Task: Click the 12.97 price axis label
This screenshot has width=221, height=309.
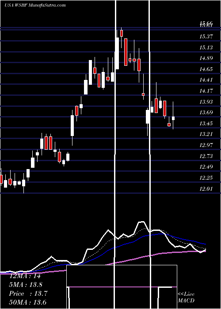Action: (x=206, y=145)
